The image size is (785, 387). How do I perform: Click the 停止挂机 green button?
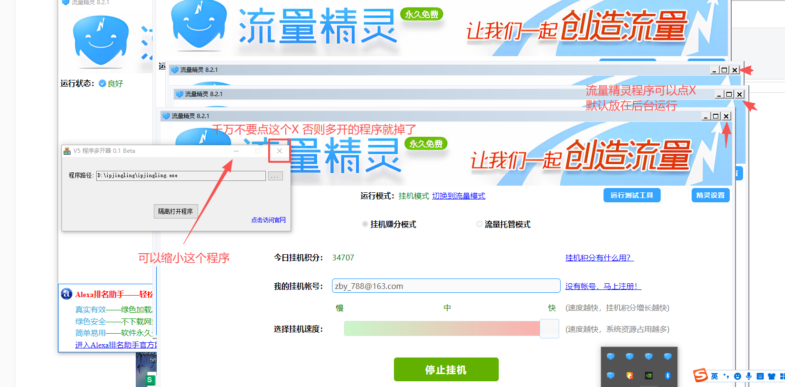[446, 369]
